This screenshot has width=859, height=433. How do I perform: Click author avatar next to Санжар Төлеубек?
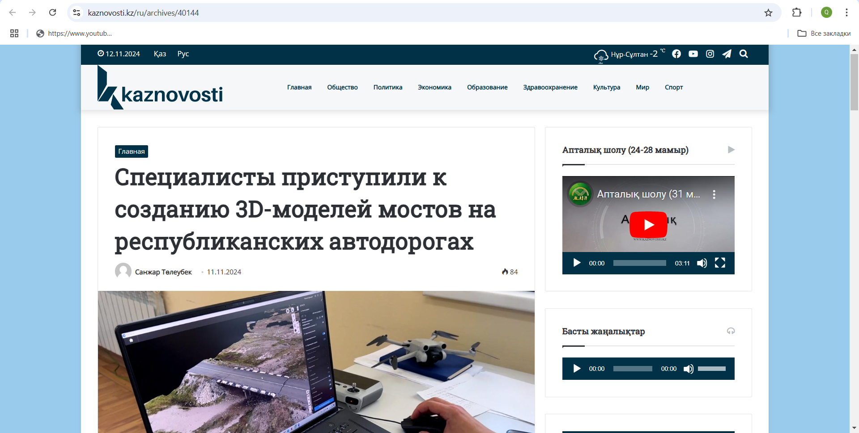click(x=123, y=271)
